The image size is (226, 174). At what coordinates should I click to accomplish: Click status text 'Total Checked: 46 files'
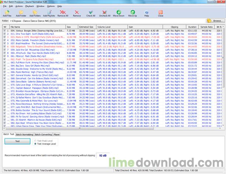pyautogui.click(x=156, y=170)
